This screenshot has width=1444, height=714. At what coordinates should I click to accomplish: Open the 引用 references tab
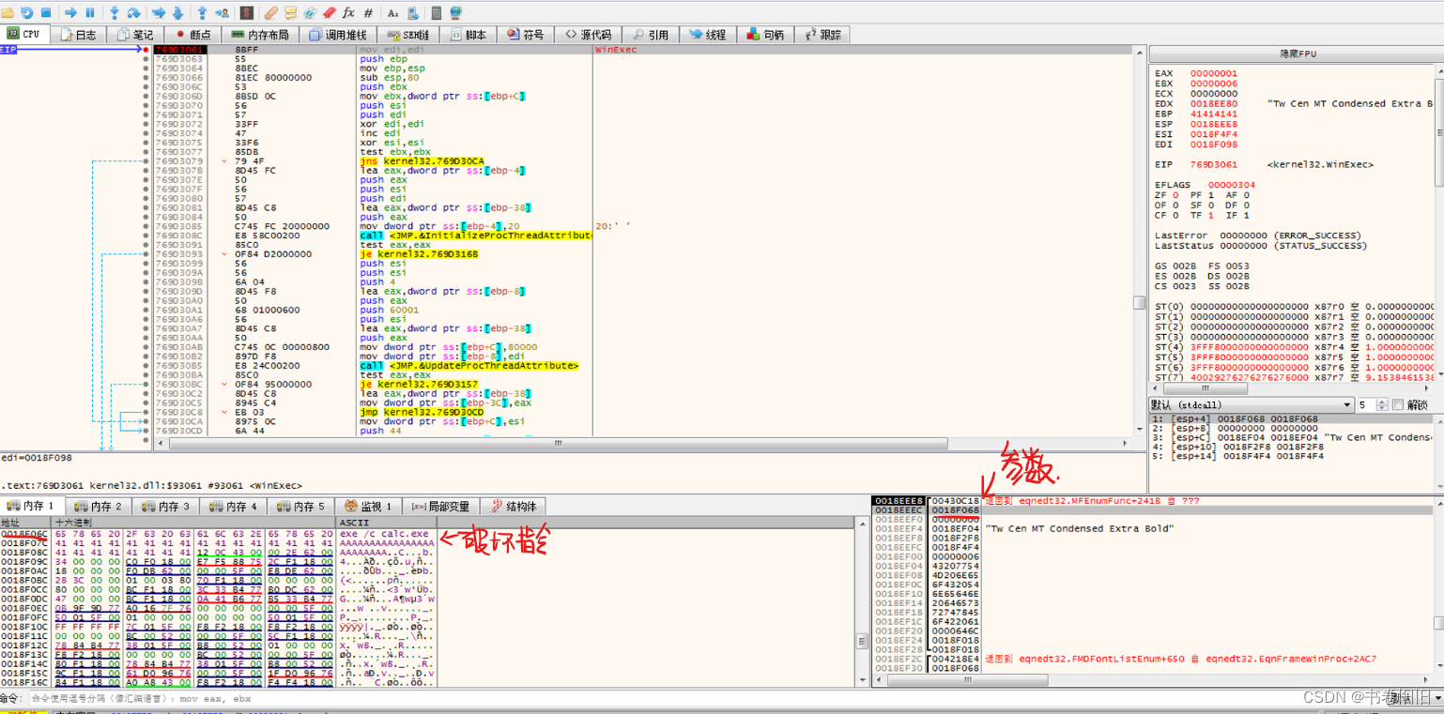pos(650,35)
